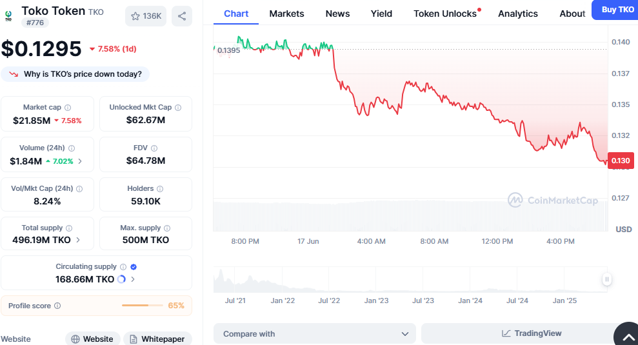Click the Profile score info icon
The width and height of the screenshot is (638, 345).
57,306
